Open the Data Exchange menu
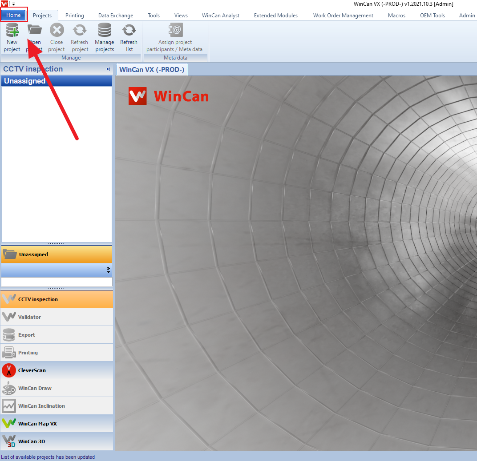 (115, 15)
